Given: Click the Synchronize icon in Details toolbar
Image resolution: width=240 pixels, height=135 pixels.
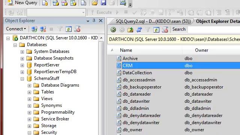Looking at the screenshot, I should 139,30.
